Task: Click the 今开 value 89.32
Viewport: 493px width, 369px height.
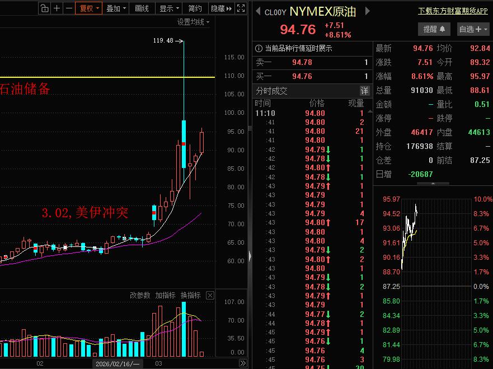Action: pos(480,62)
